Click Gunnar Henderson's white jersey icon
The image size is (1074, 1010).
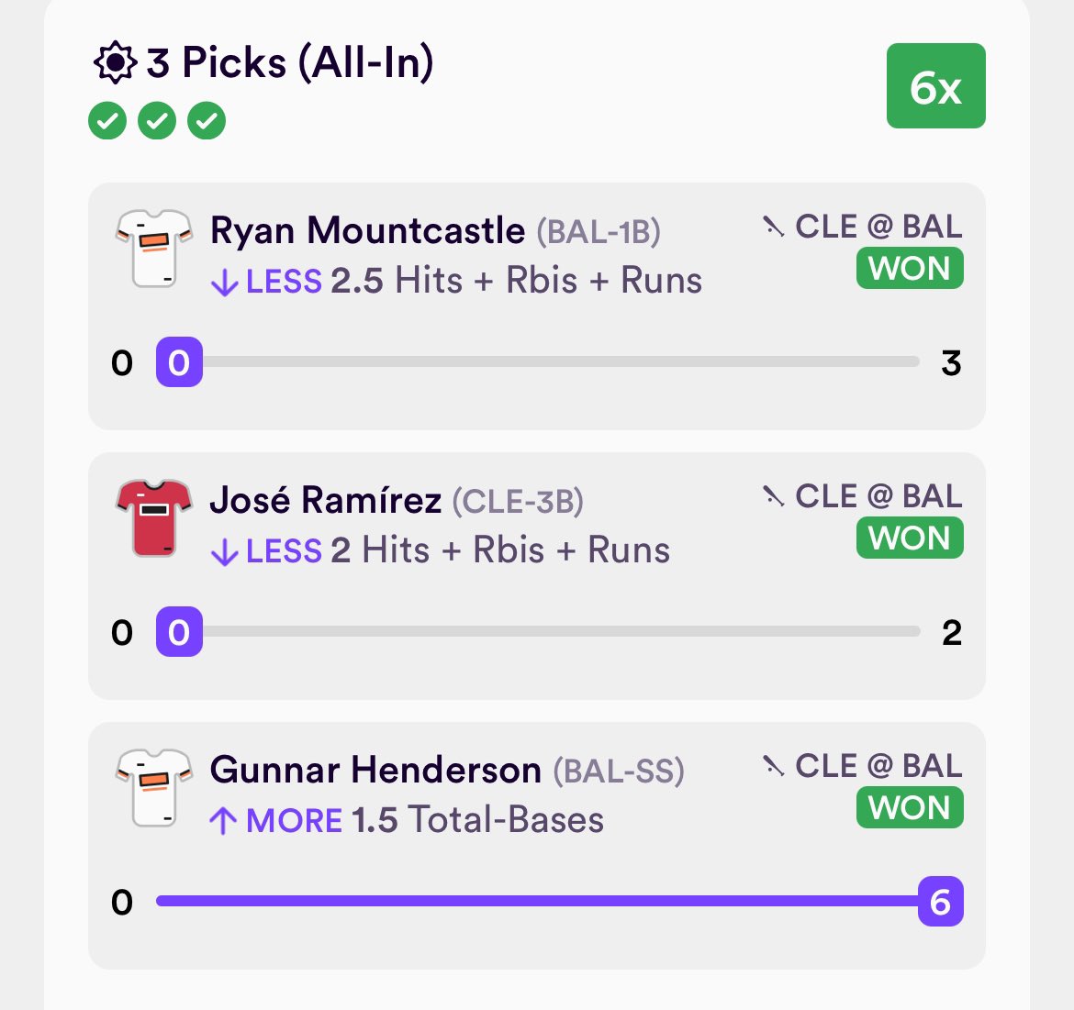coord(154,788)
